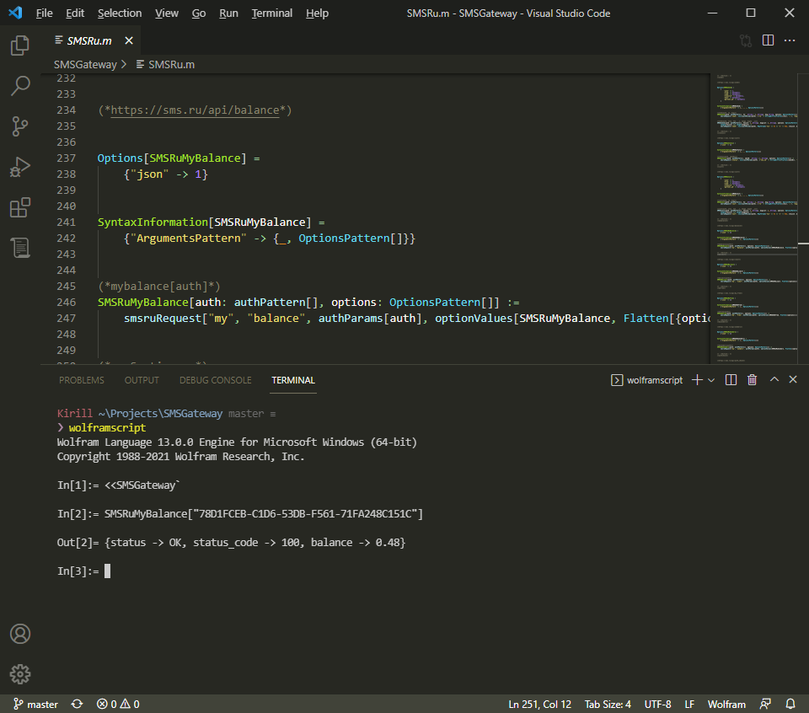The image size is (809, 713).
Task: Click the SMSRu.m breadcrumb file
Action: tap(166, 65)
